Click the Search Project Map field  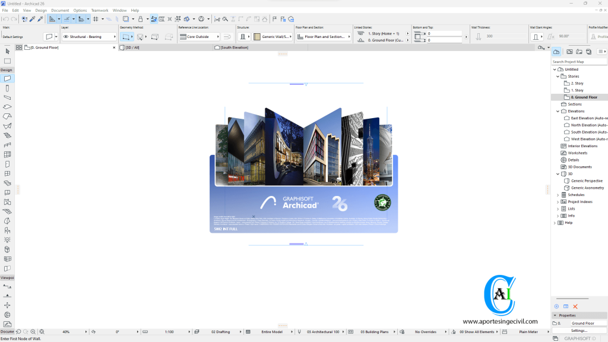(579, 61)
